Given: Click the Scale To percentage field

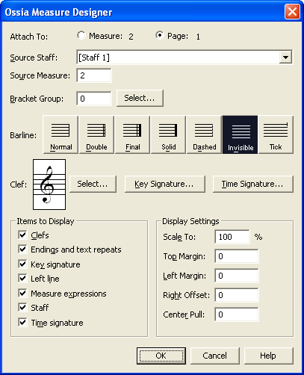Looking at the screenshot, I should 232,237.
